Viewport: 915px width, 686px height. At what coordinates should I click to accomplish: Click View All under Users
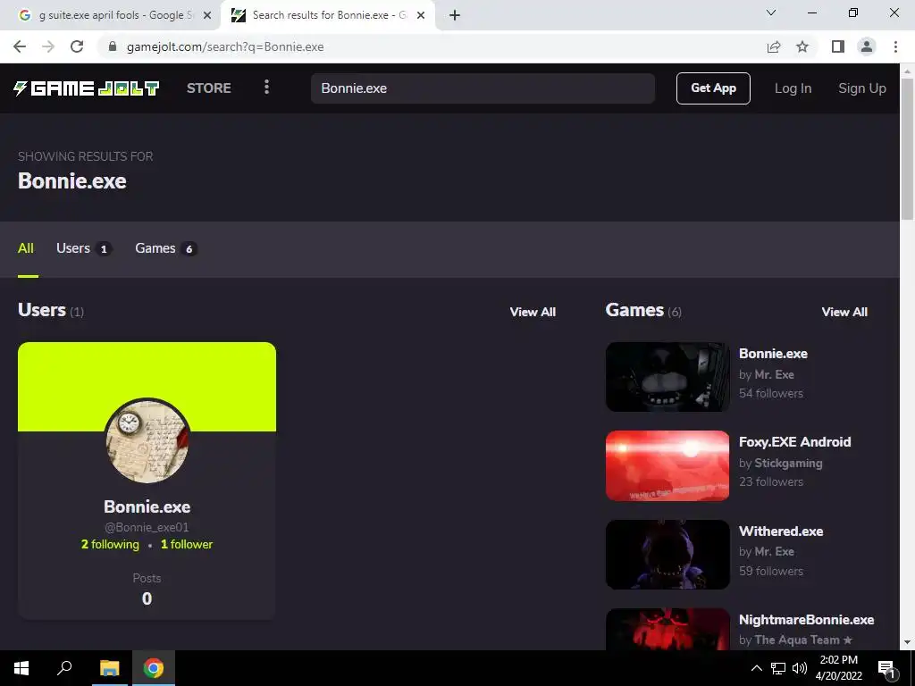click(533, 312)
